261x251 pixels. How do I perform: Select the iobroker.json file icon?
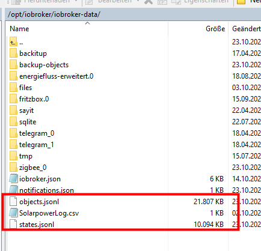point(13,179)
